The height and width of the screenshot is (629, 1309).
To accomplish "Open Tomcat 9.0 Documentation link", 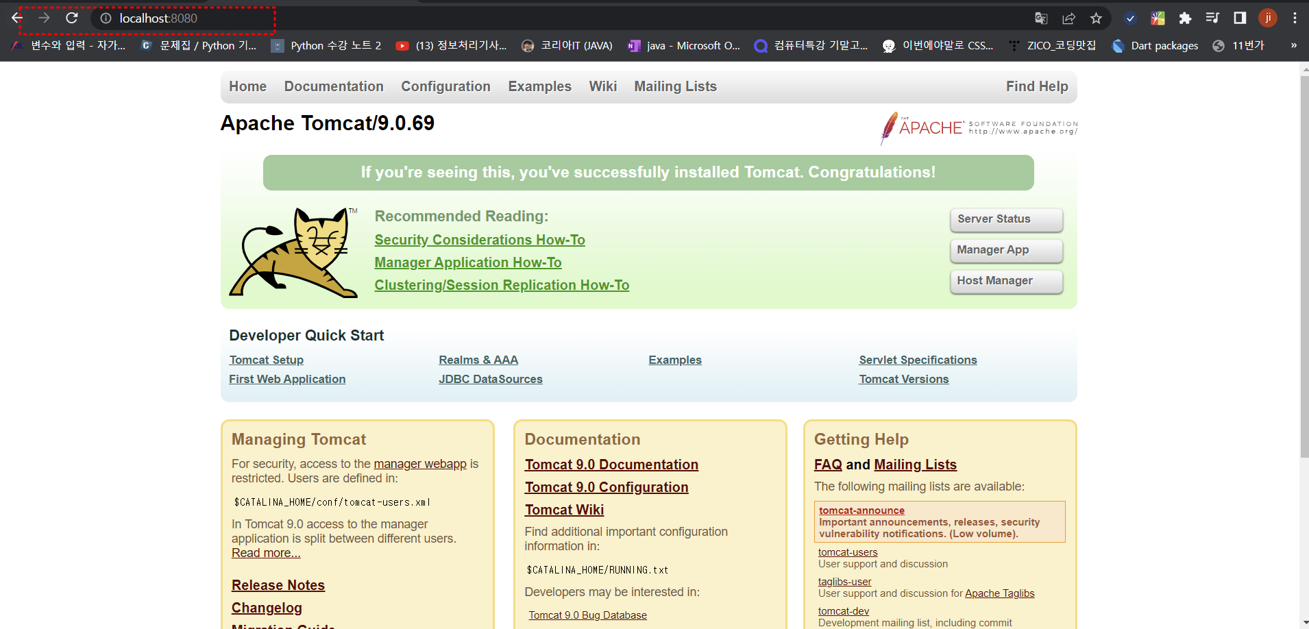I will point(611,465).
